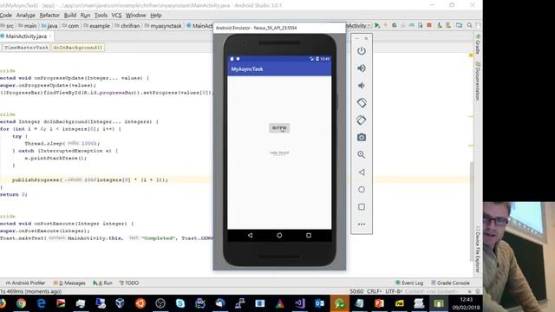Select 'java' in navigation path
Screen dimensions: 555x312
[x=49, y=26]
